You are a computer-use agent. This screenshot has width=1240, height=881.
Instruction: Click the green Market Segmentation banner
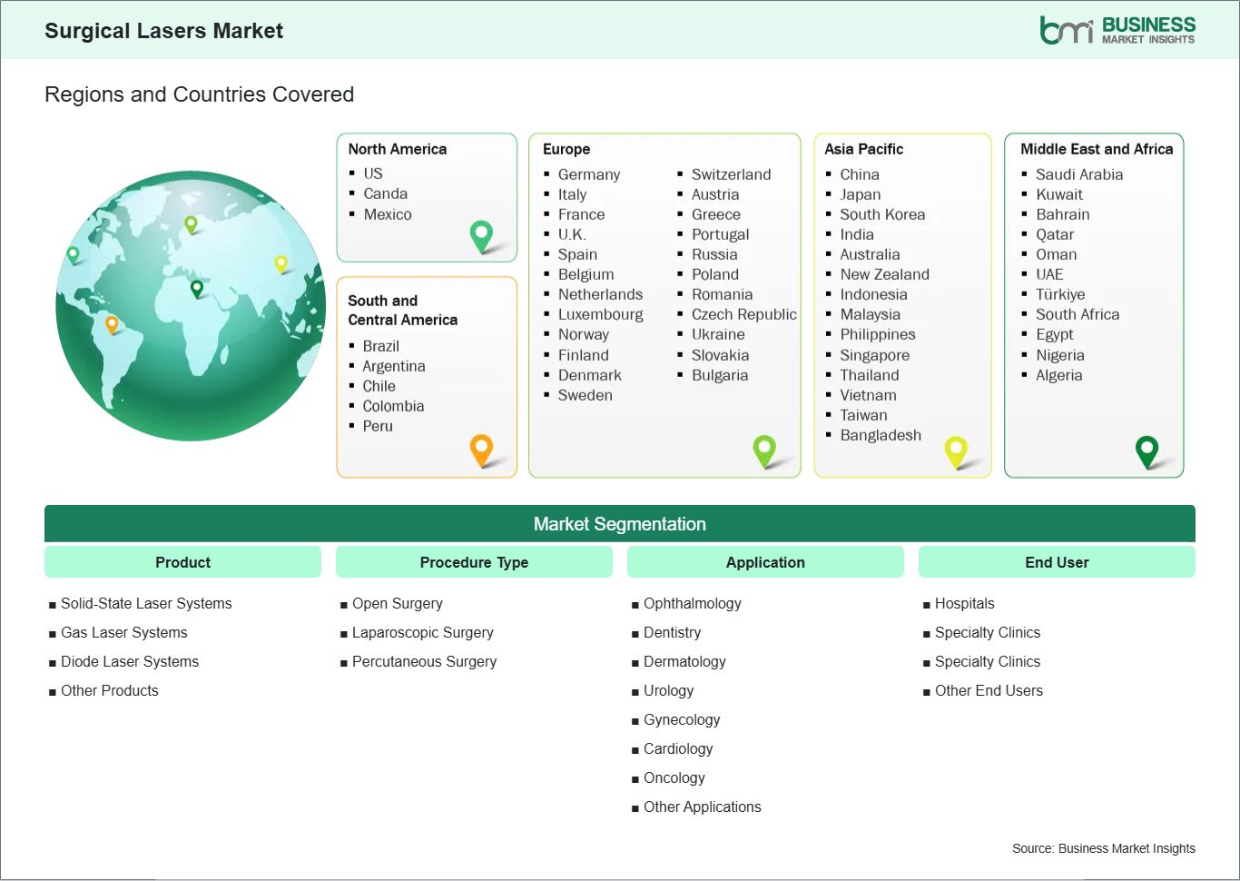pos(620,523)
